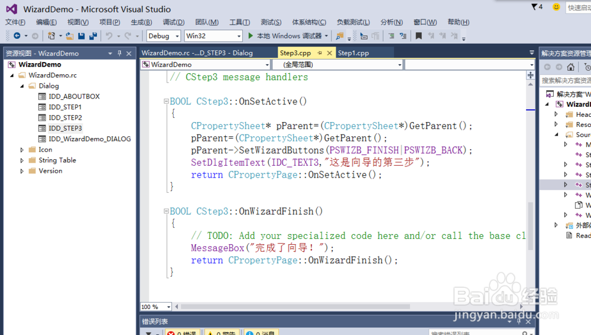Click the Back arrow in Solution Explorer
The height and width of the screenshot is (335, 591).
pyautogui.click(x=547, y=67)
